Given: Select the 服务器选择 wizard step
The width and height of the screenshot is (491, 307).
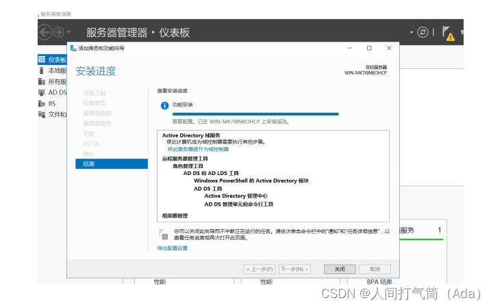Looking at the screenshot, I should point(97,114).
